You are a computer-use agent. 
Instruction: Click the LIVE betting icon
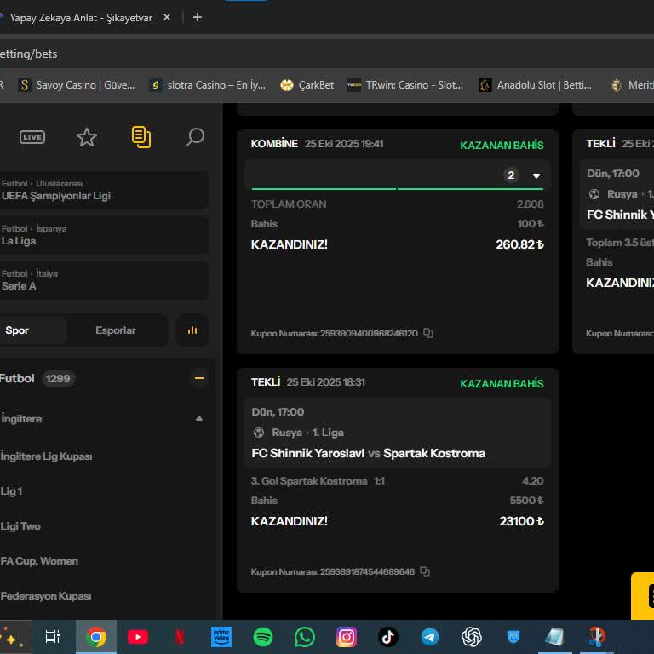[32, 137]
